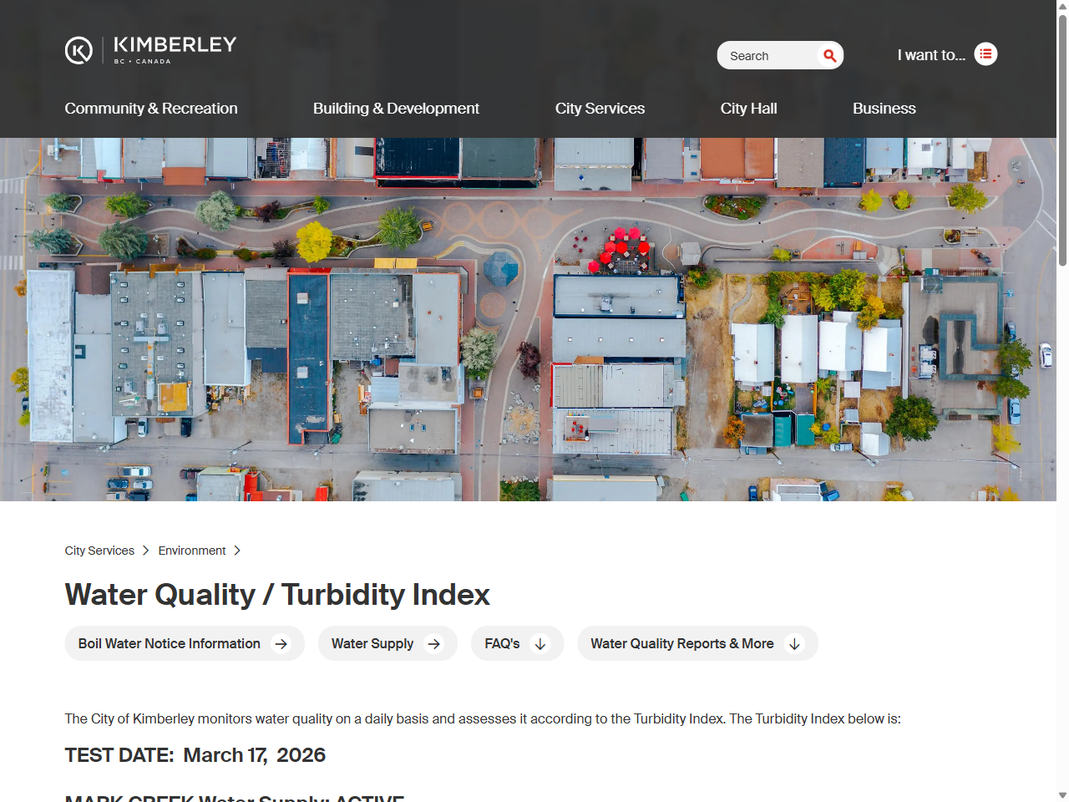Viewport: 1069px width, 802px height.
Task: Open City Hall menu
Action: (749, 109)
